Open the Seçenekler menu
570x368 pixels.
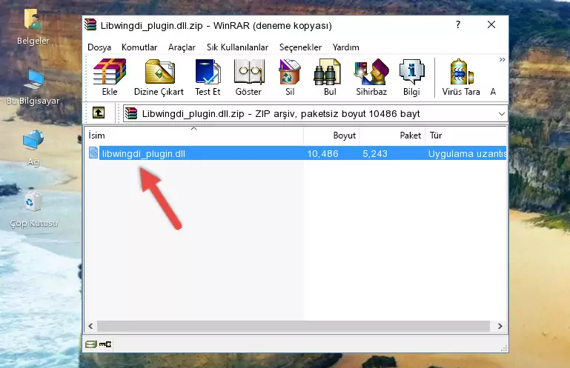[x=300, y=47]
